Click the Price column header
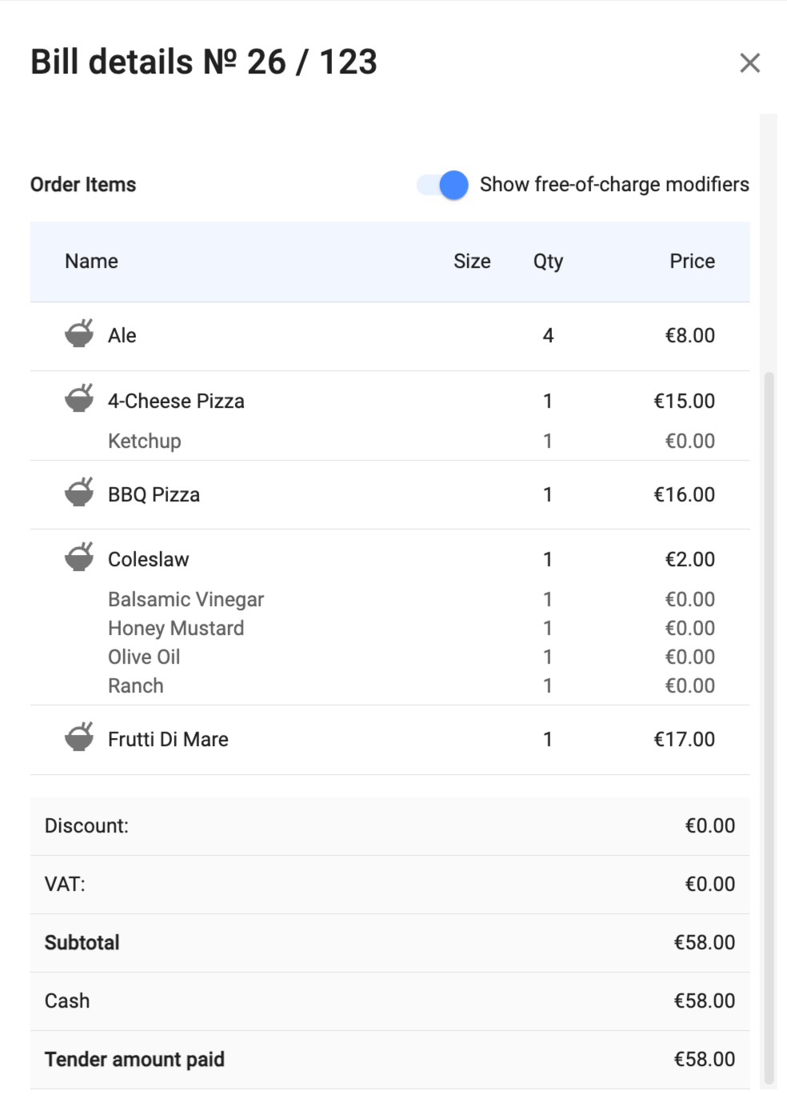Screen dimensions: 787x1118 point(692,262)
